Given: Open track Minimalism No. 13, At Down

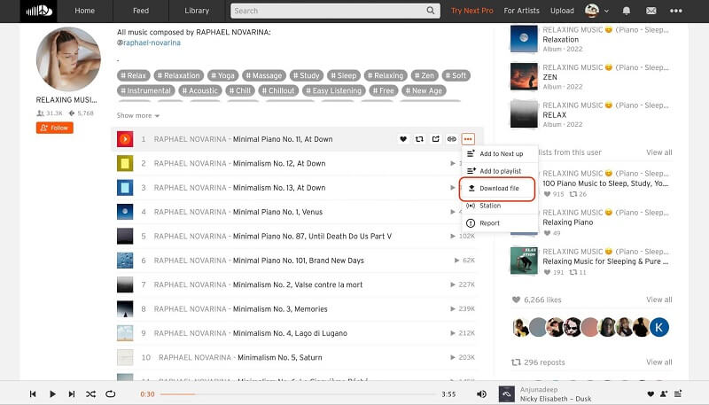Looking at the screenshot, I should pyautogui.click(x=279, y=188).
